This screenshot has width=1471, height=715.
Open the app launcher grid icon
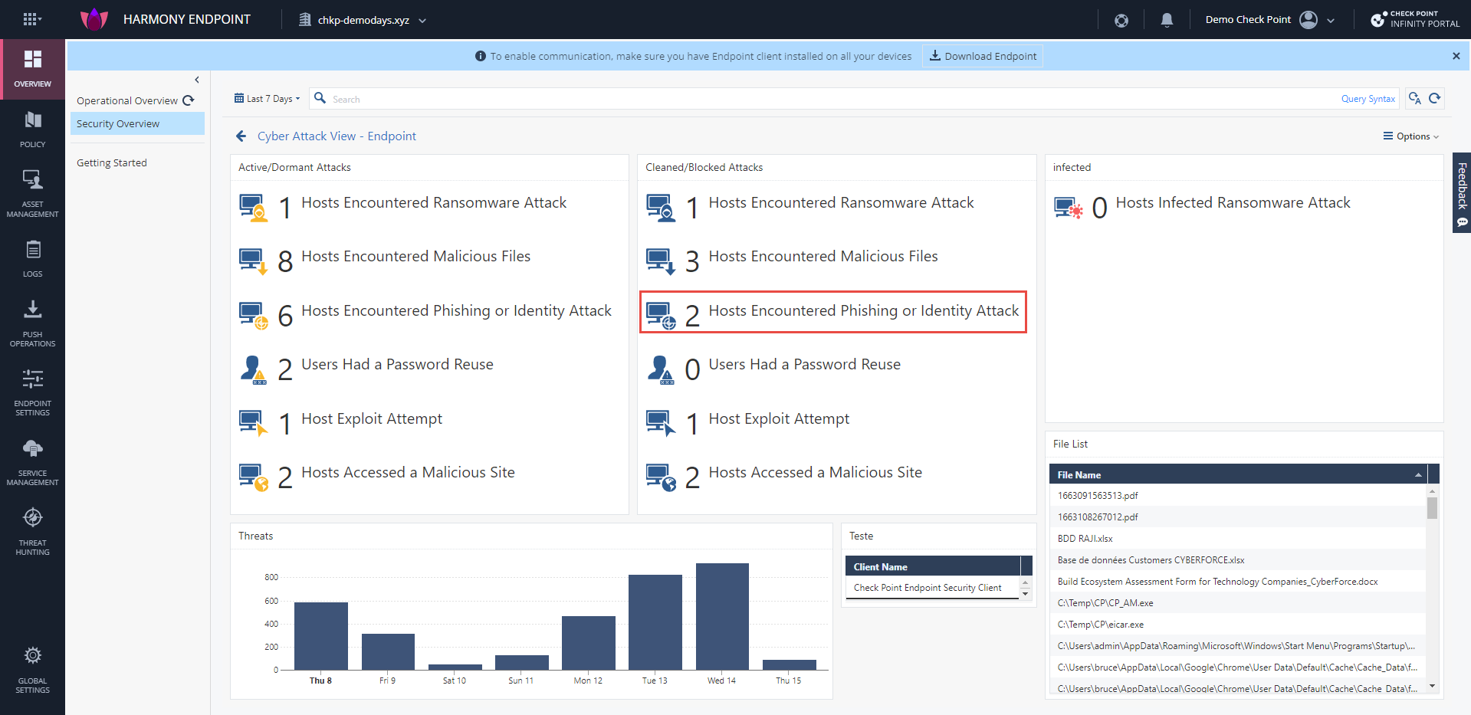click(31, 19)
